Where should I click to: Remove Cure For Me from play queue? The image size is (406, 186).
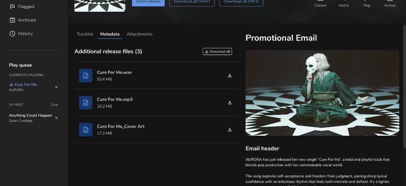(56, 87)
